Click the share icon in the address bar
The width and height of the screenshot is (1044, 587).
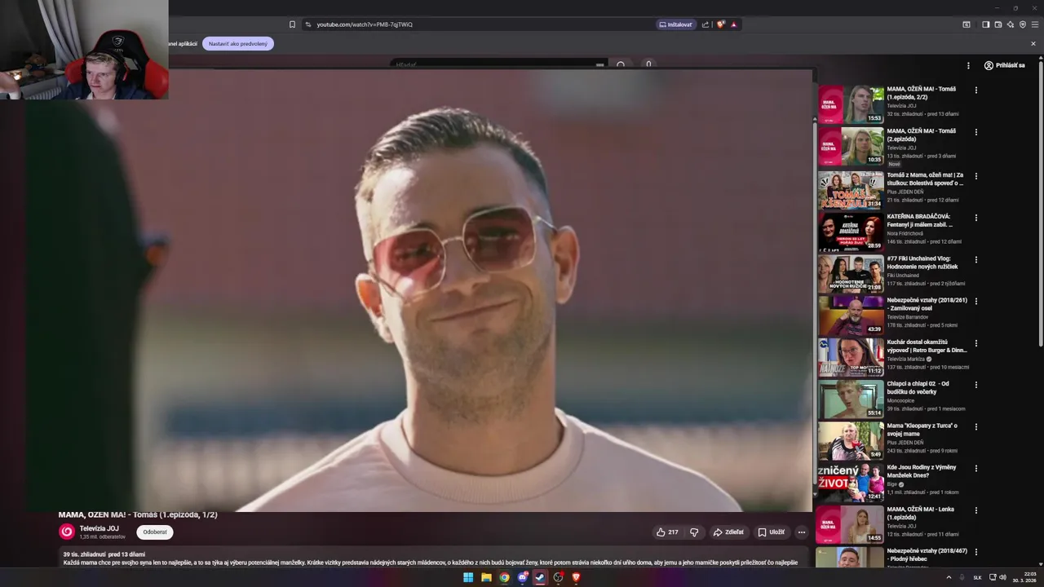(x=706, y=24)
